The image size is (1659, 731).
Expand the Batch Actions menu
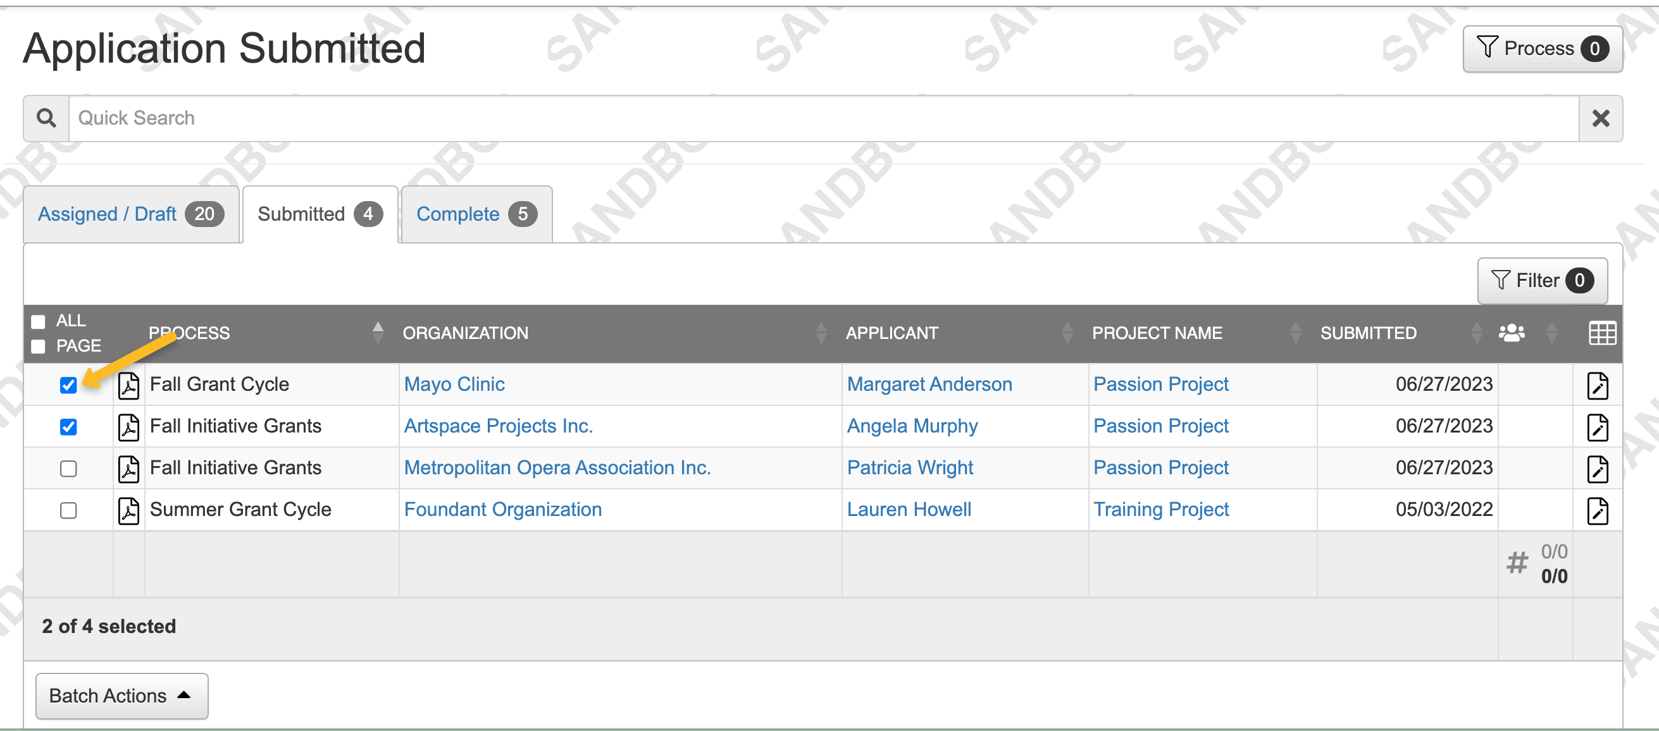pyautogui.click(x=121, y=696)
